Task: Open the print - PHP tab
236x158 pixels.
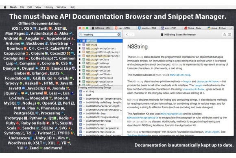Action: [168, 28]
